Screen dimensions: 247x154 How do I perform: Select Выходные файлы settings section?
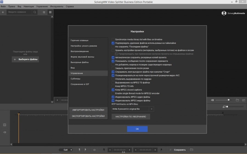point(88,62)
